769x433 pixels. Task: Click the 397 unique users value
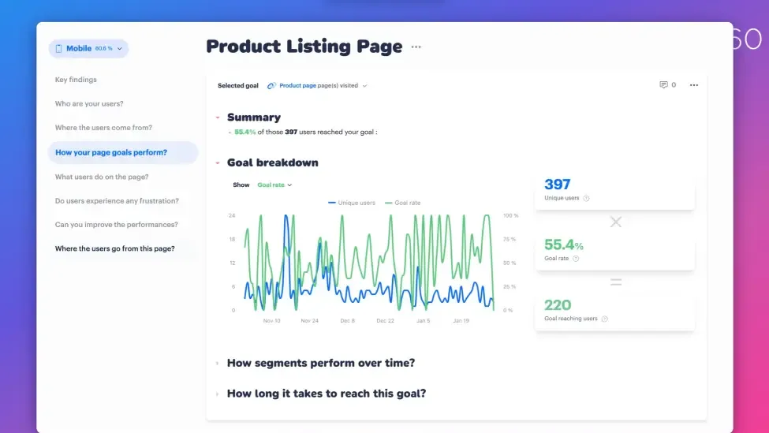click(x=557, y=185)
